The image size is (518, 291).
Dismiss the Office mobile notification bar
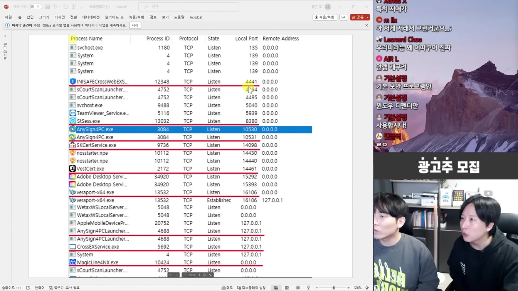coord(367,25)
